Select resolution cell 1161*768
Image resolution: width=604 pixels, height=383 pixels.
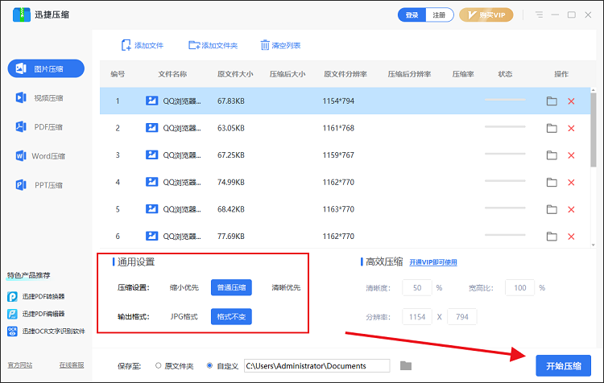[338, 128]
